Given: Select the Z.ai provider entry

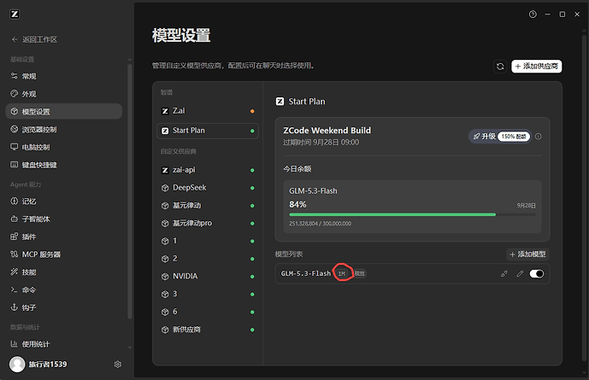Looking at the screenshot, I should pos(208,111).
